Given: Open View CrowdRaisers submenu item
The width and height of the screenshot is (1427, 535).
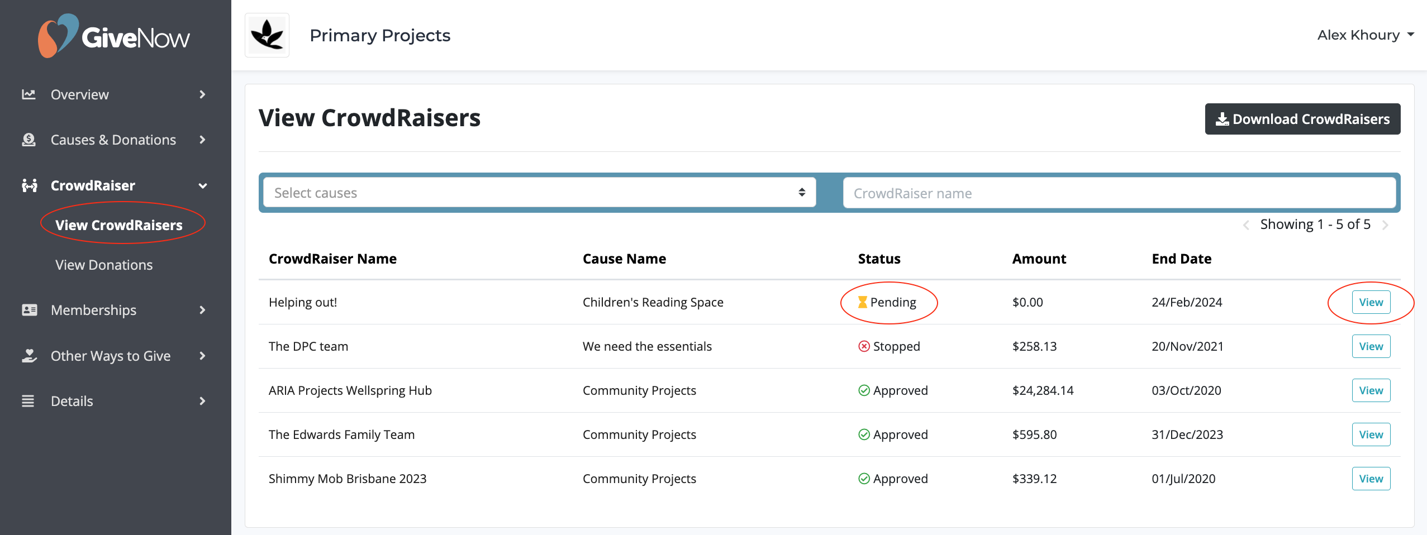Looking at the screenshot, I should 119,225.
